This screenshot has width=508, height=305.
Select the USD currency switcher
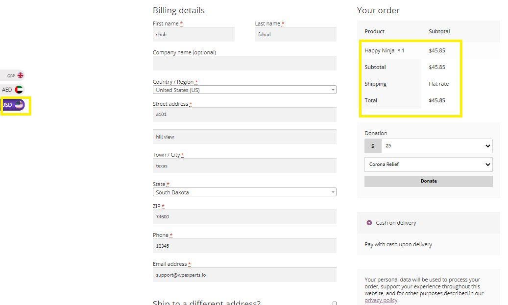tap(13, 105)
